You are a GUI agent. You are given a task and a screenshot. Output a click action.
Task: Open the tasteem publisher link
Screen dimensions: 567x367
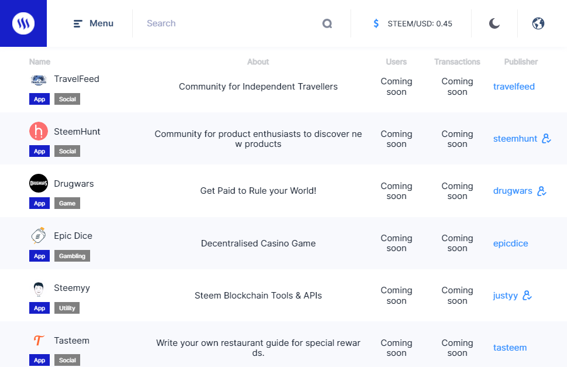[510, 348]
